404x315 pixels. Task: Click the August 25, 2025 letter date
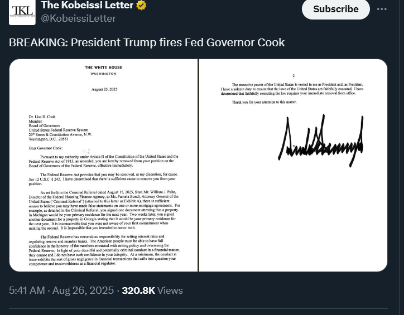point(104,89)
